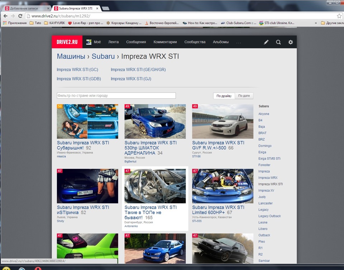Switch to the Добавление записи tab
This screenshot has width=344, height=270.
click(x=26, y=8)
